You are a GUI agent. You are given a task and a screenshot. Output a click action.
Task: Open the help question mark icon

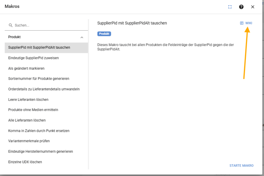pyautogui.click(x=241, y=7)
